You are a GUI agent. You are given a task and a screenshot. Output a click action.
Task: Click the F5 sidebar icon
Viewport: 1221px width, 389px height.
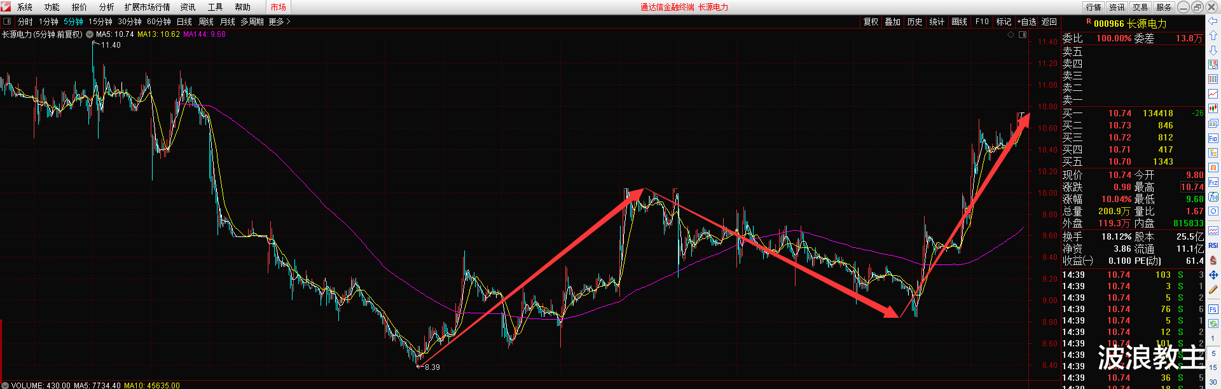click(1213, 310)
